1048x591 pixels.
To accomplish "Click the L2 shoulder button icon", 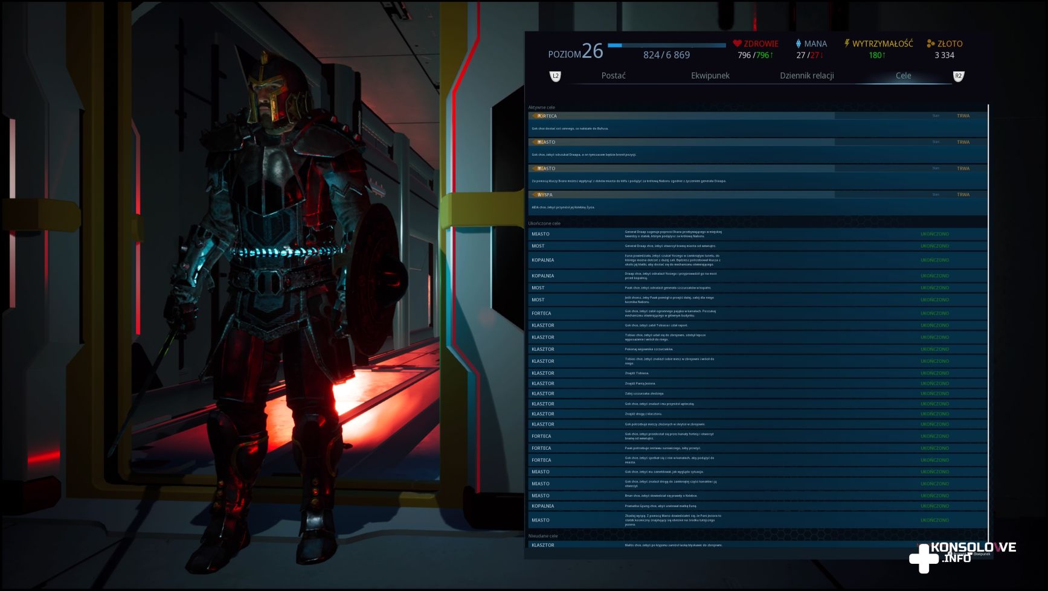I will 555,76.
